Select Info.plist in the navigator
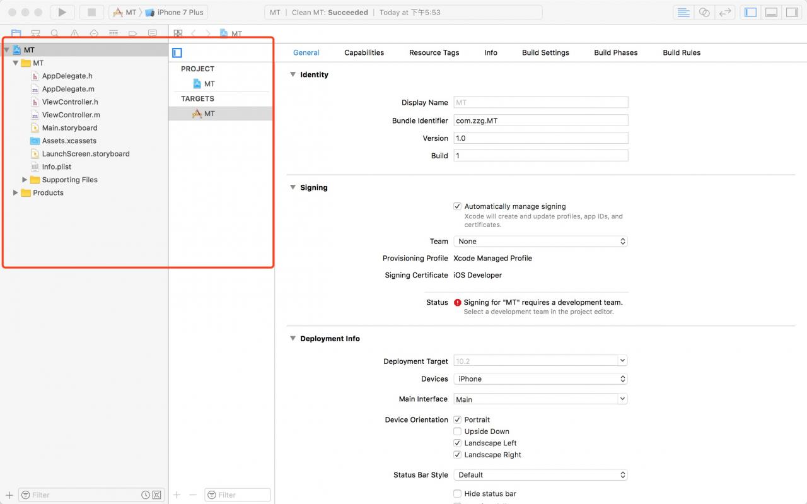Viewport: 807px width, 504px height. (x=56, y=167)
